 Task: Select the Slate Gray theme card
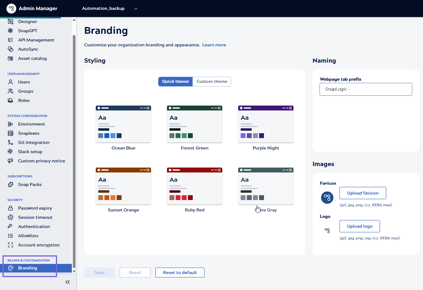(x=266, y=186)
